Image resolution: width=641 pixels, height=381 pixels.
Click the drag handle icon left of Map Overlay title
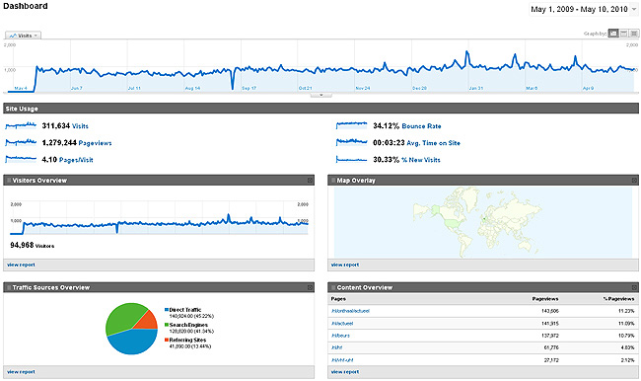(x=333, y=180)
